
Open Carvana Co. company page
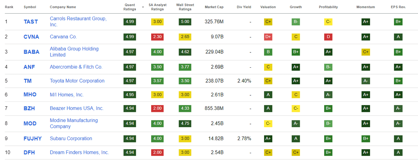click(63, 37)
